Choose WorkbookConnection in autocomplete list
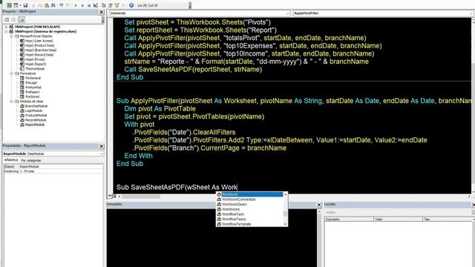The image size is (475, 267). (x=249, y=200)
